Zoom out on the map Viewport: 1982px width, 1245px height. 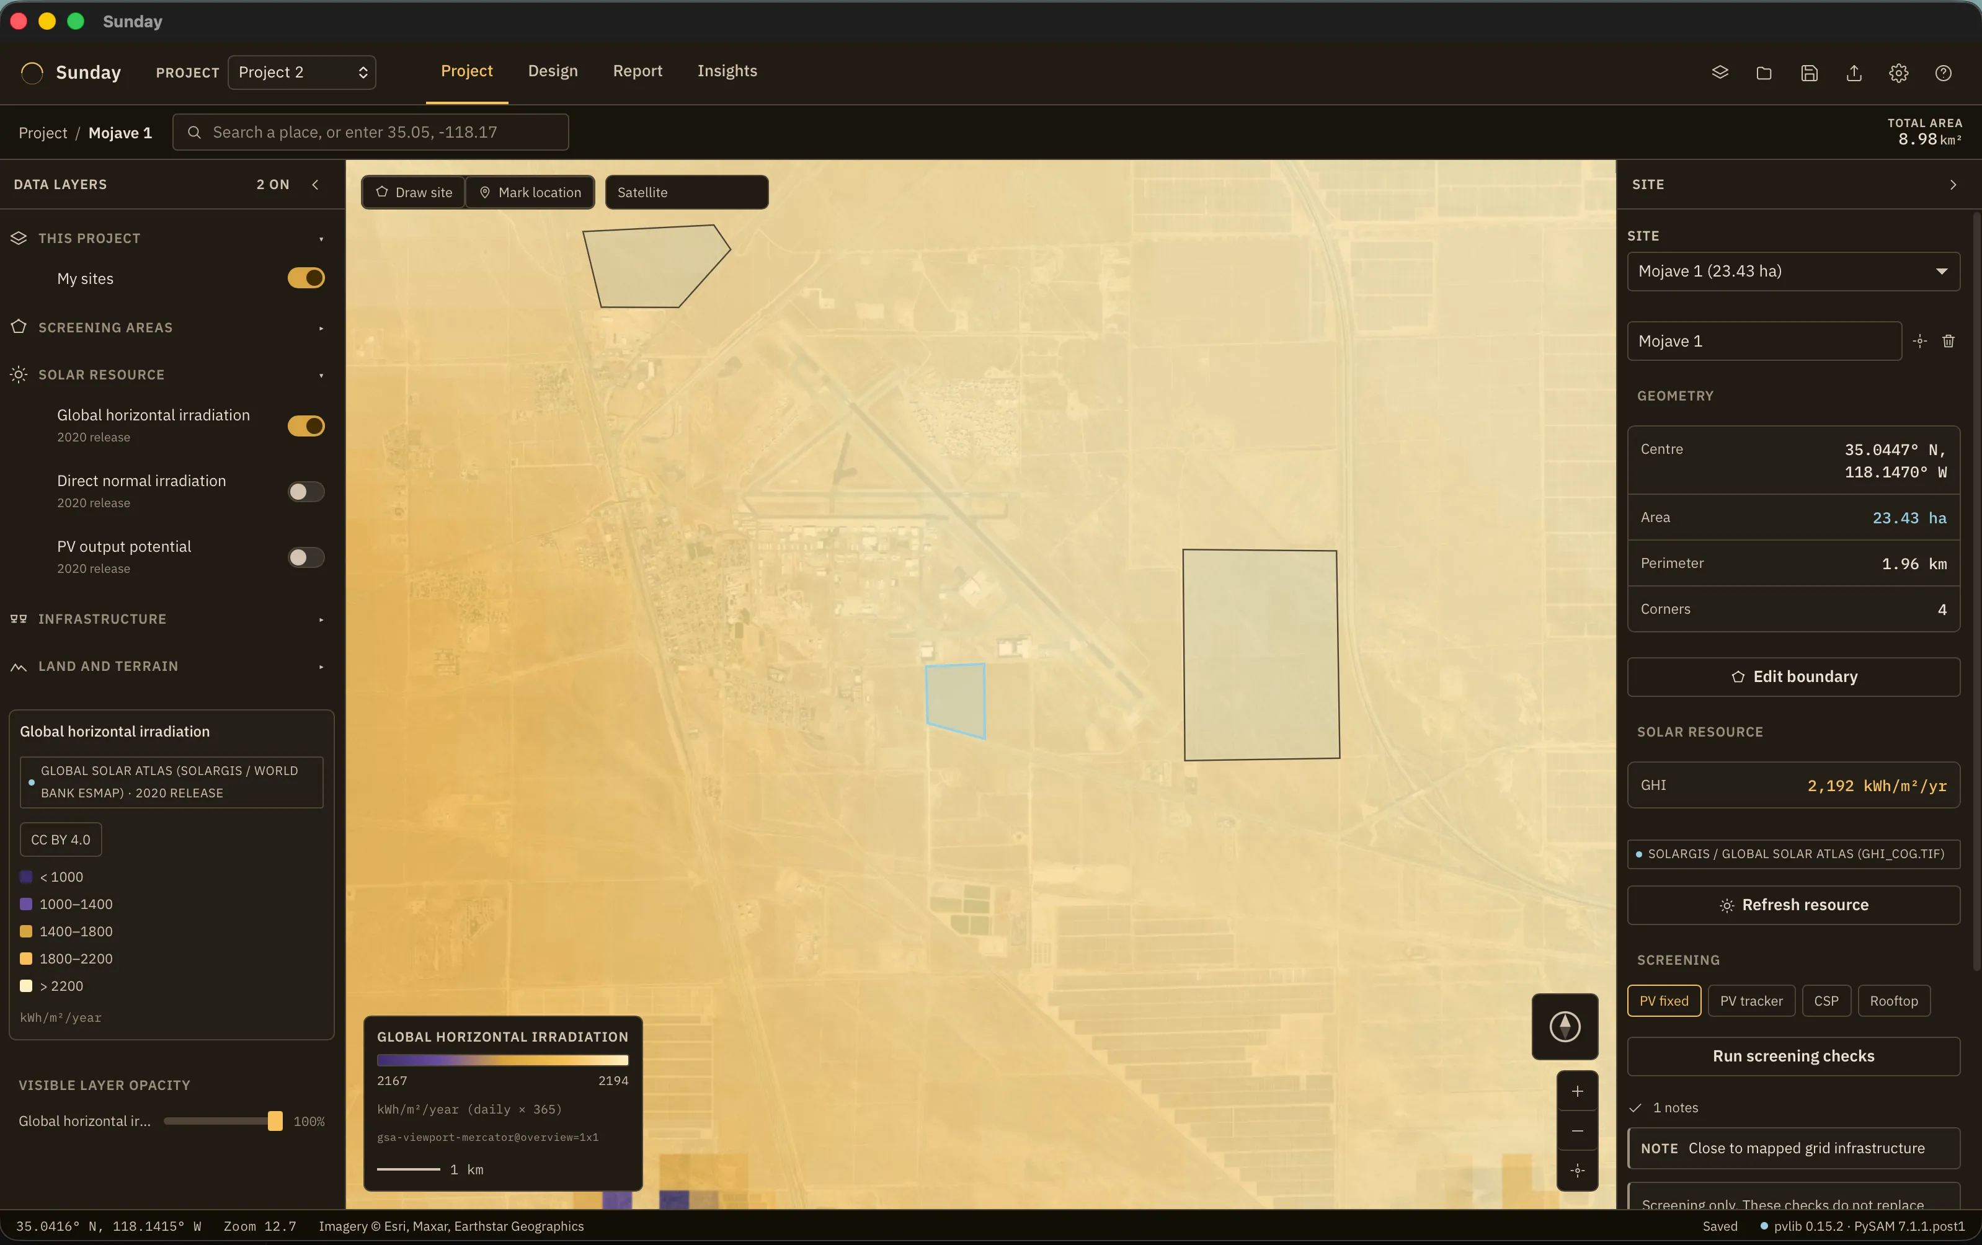tap(1577, 1131)
